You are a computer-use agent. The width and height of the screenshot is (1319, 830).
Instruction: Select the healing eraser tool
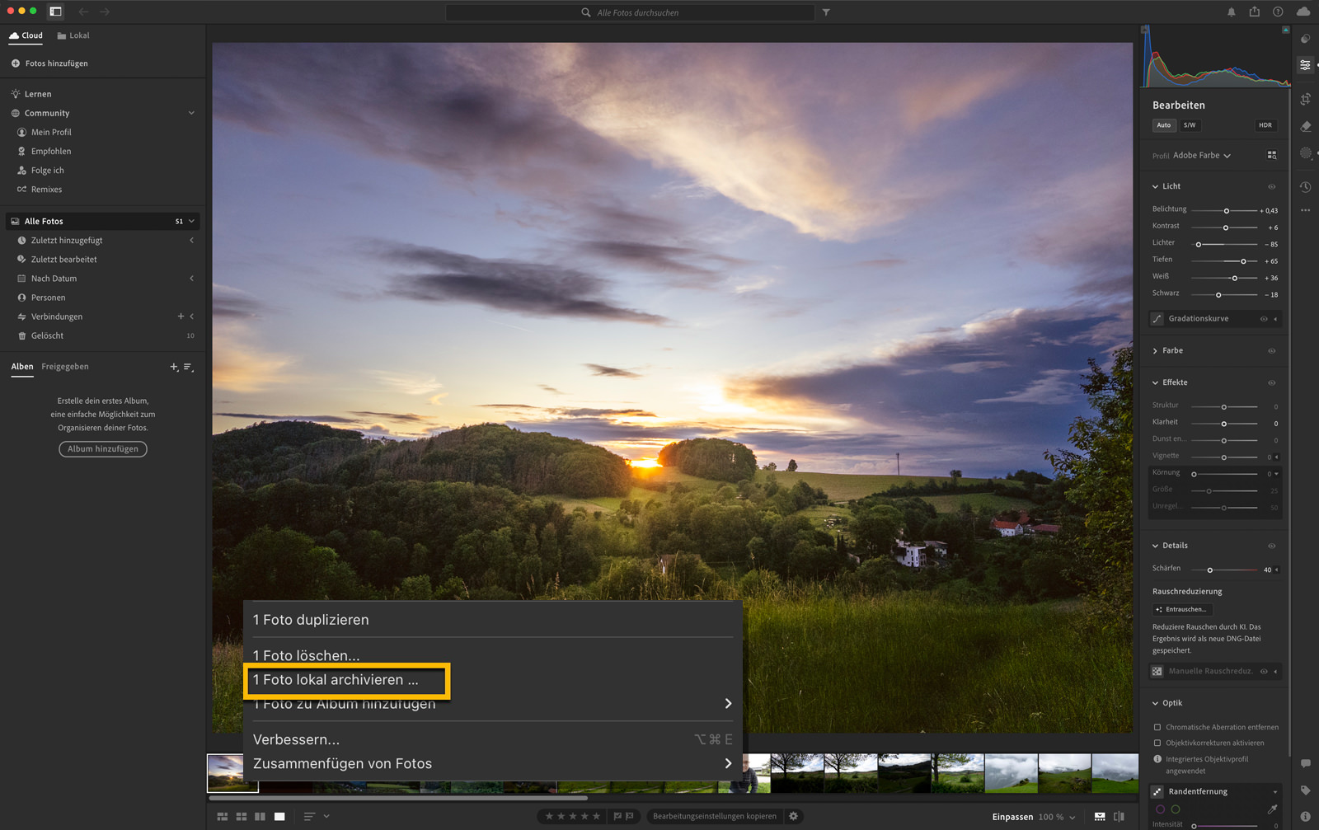1305,126
